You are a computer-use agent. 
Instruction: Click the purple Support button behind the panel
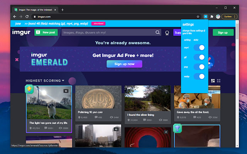point(177,32)
